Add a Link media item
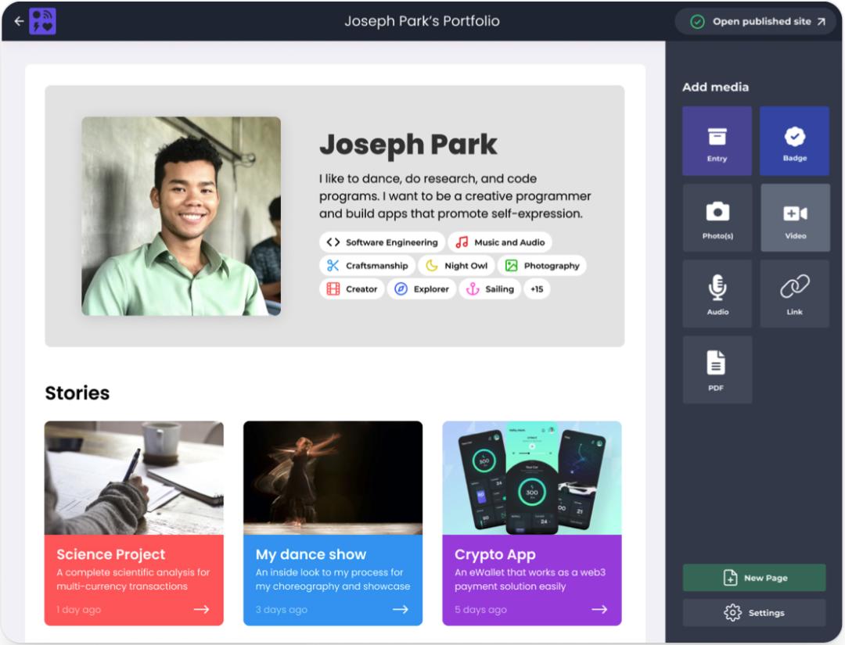Screen dimensions: 845x645 coord(794,294)
